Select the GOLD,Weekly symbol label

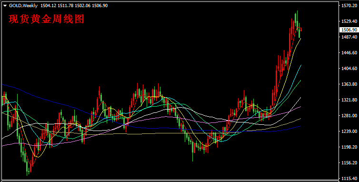tap(23, 6)
